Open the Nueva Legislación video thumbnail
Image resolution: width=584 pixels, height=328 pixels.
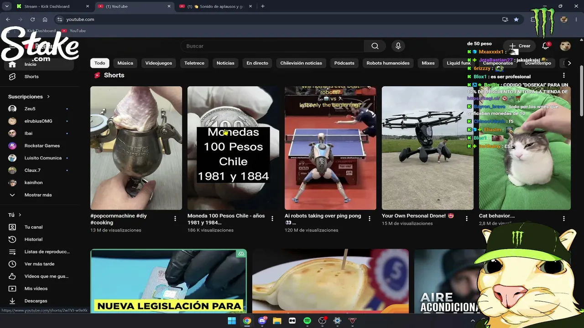168,281
